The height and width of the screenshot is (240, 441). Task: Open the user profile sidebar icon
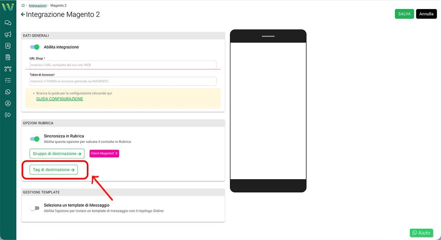coord(8,103)
